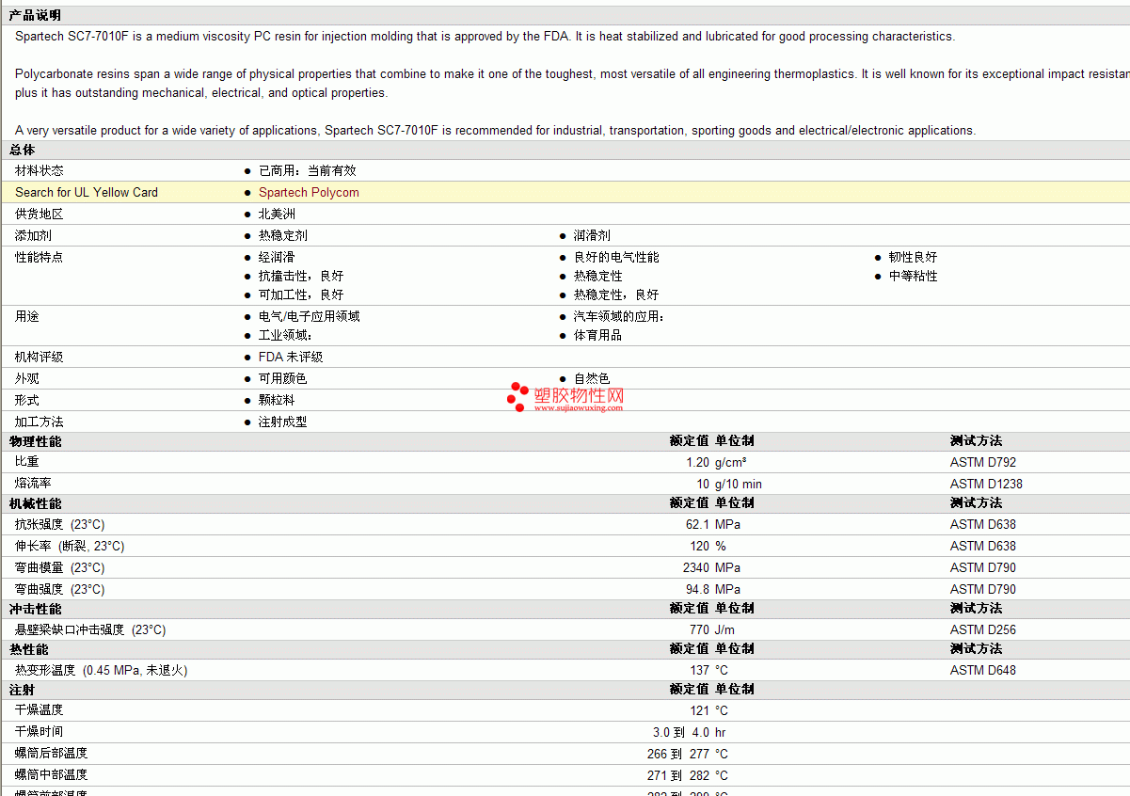Screen dimensions: 1130x796
Task: Click the 外观 row label
Action: tap(27, 378)
